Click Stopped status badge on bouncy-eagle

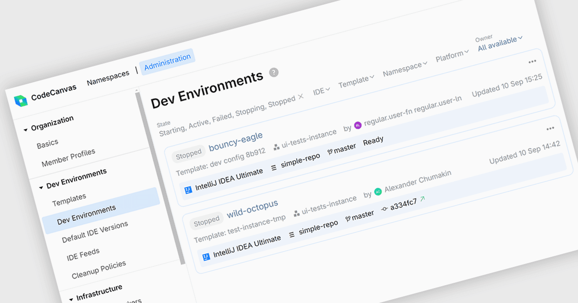[188, 154]
